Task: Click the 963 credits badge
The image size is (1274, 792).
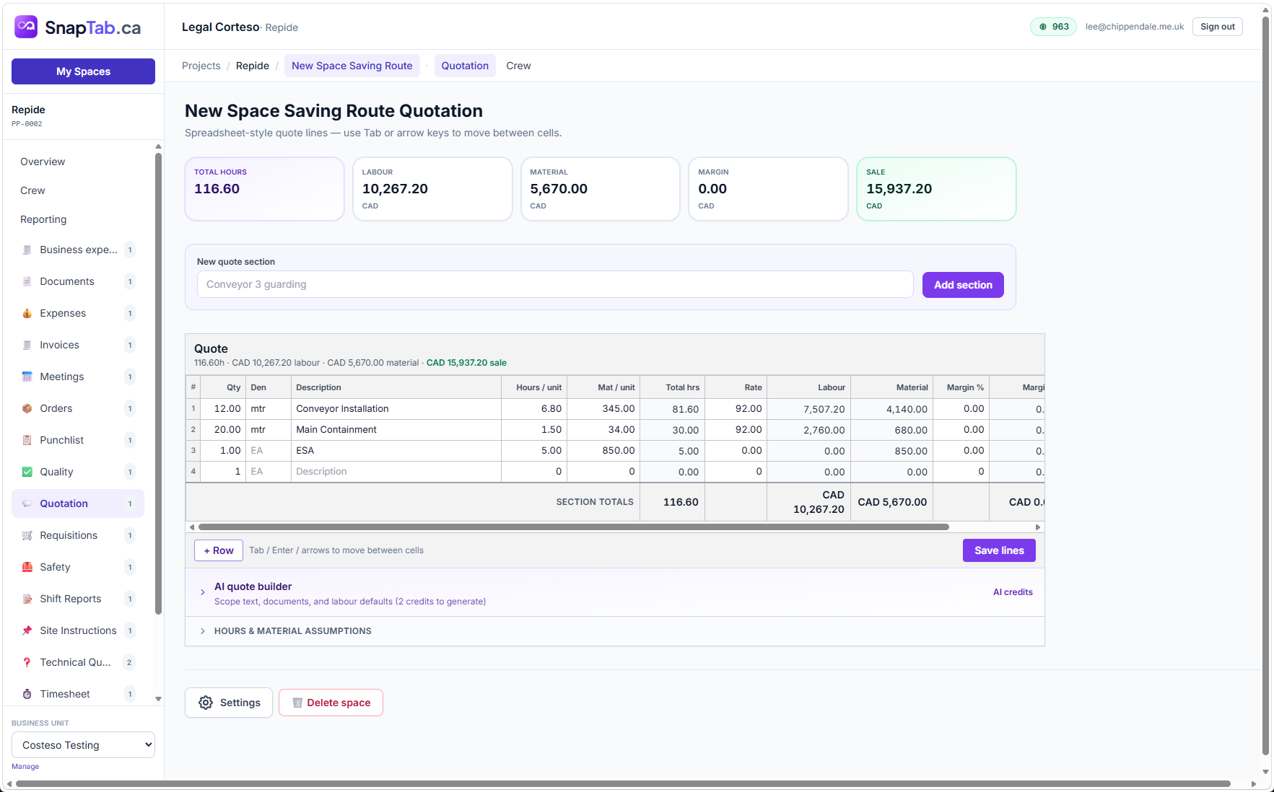Action: click(1053, 27)
